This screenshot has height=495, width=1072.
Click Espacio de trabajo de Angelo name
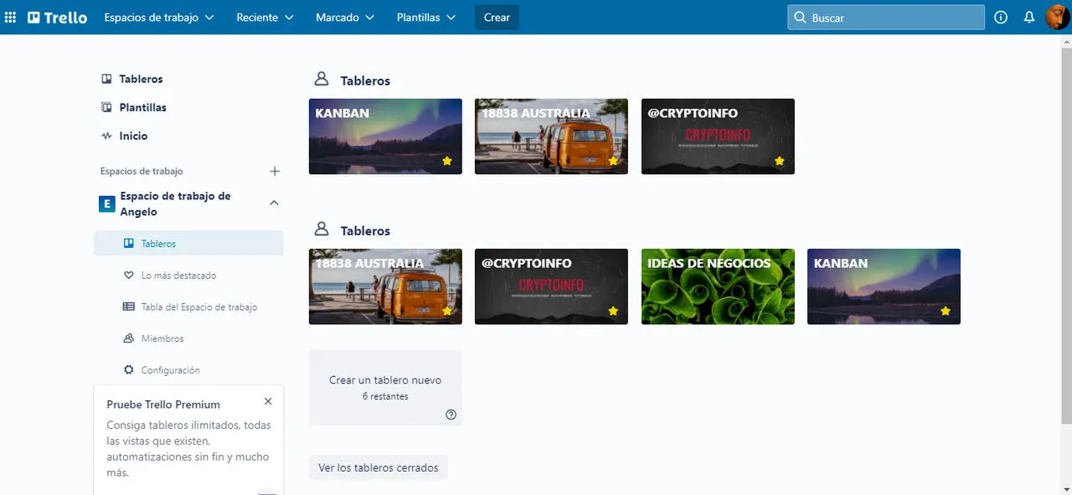176,204
